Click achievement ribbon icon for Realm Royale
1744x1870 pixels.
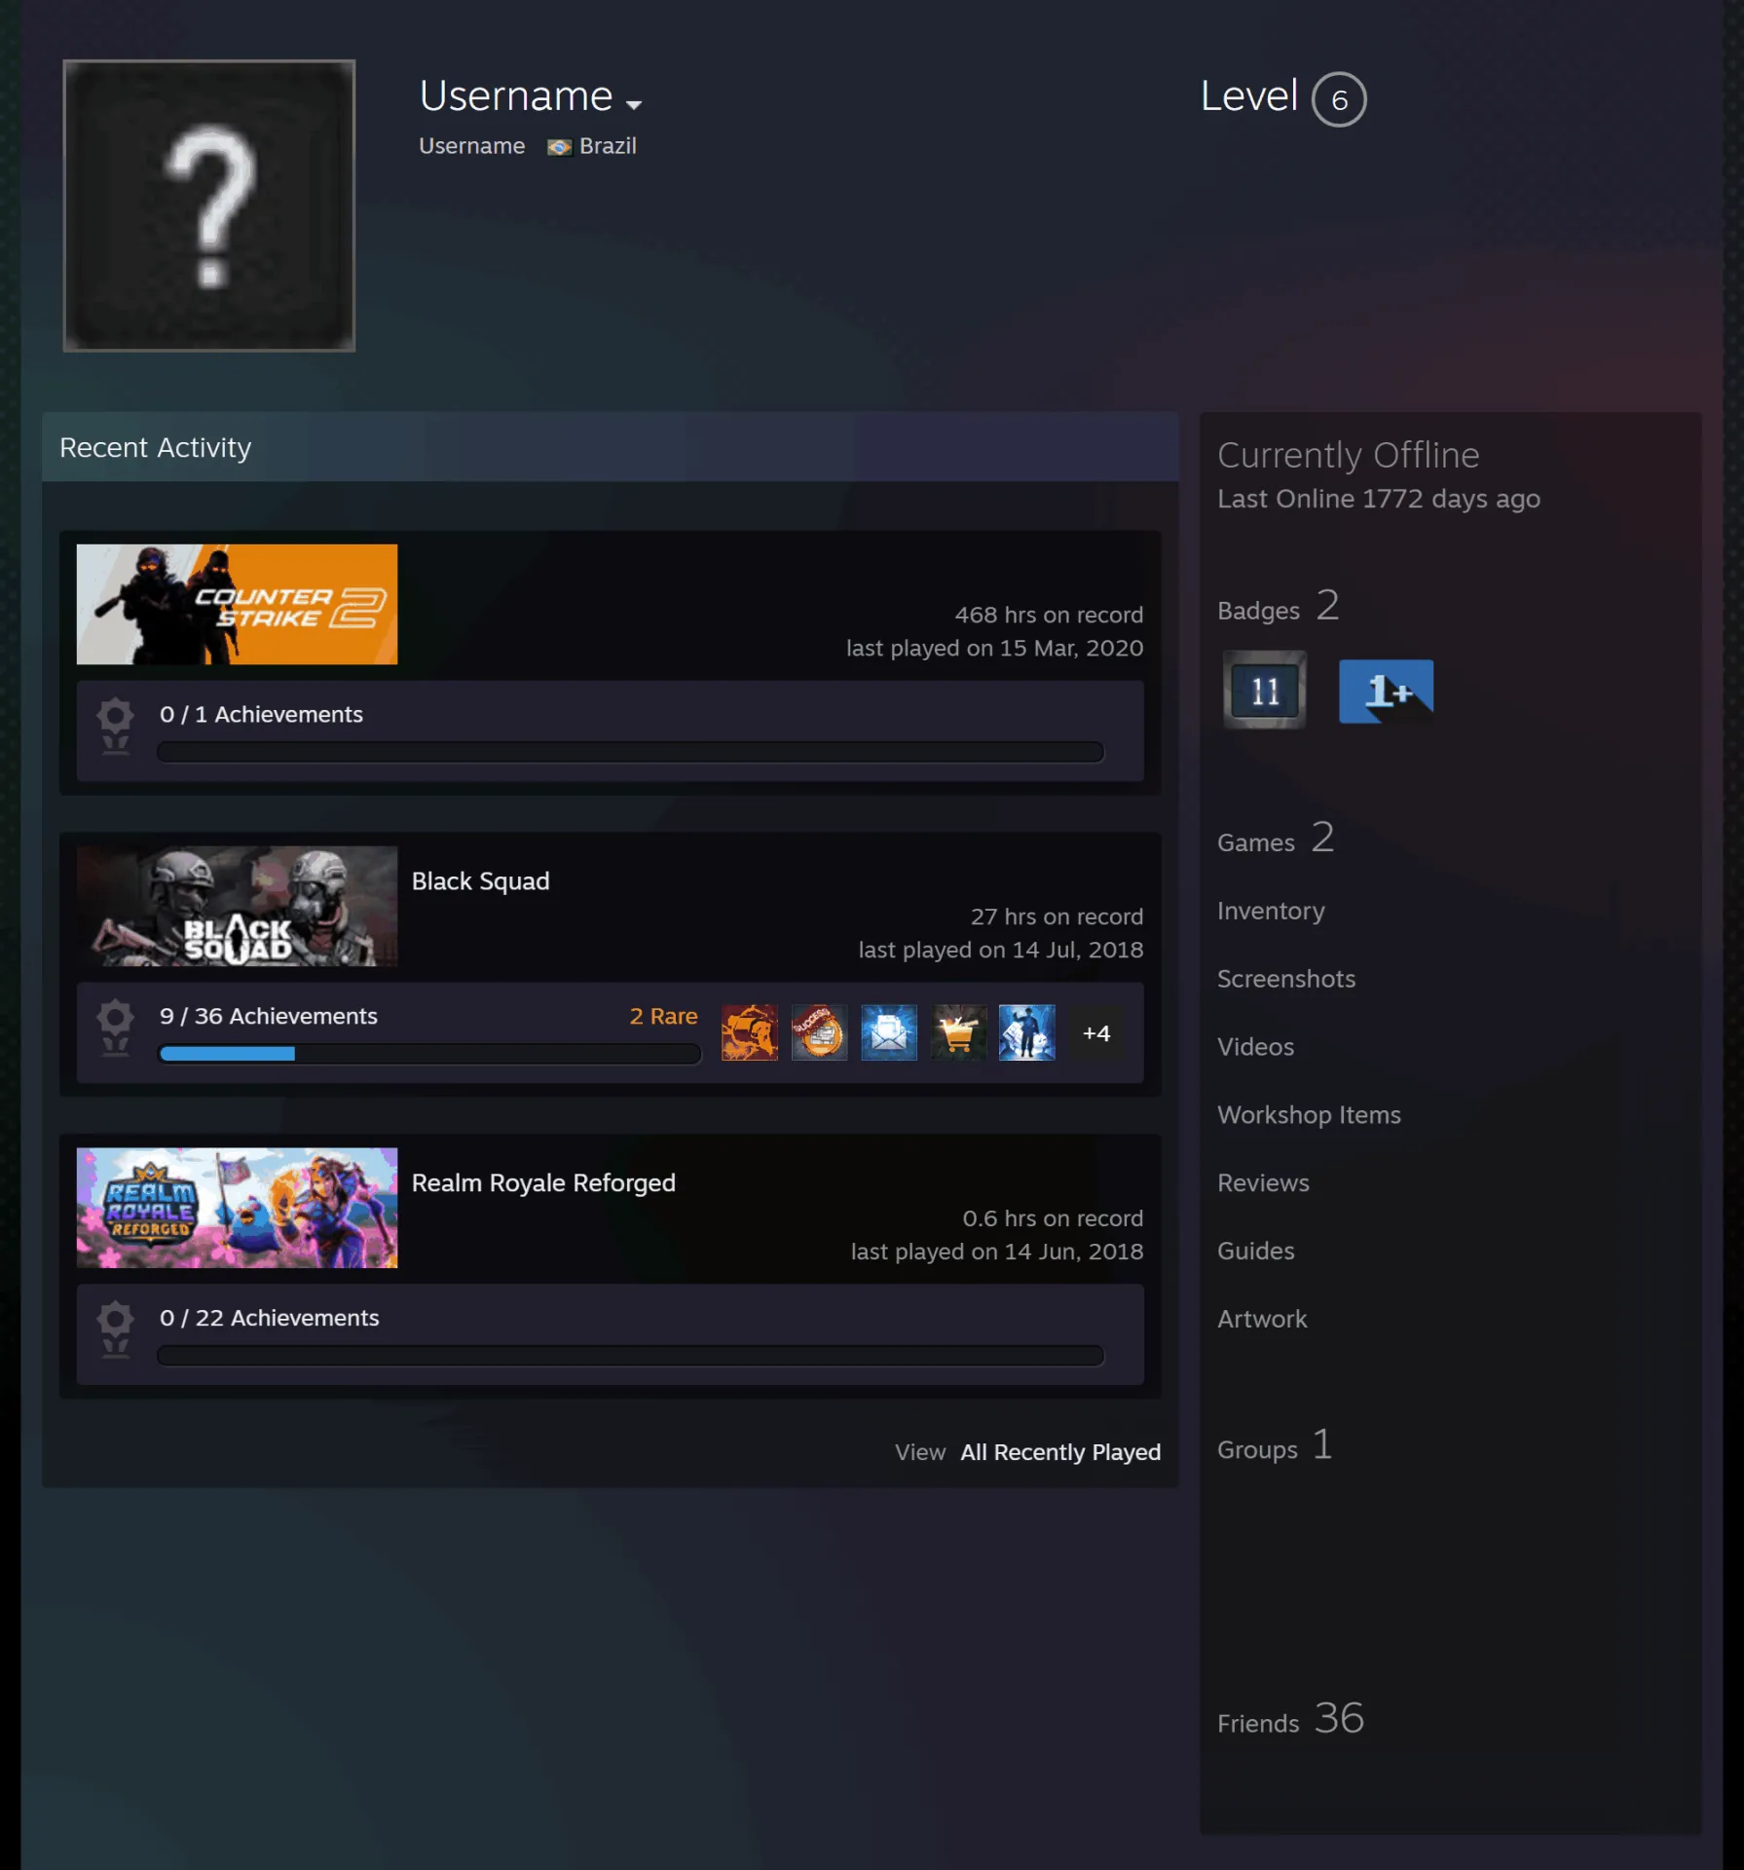[x=115, y=1329]
